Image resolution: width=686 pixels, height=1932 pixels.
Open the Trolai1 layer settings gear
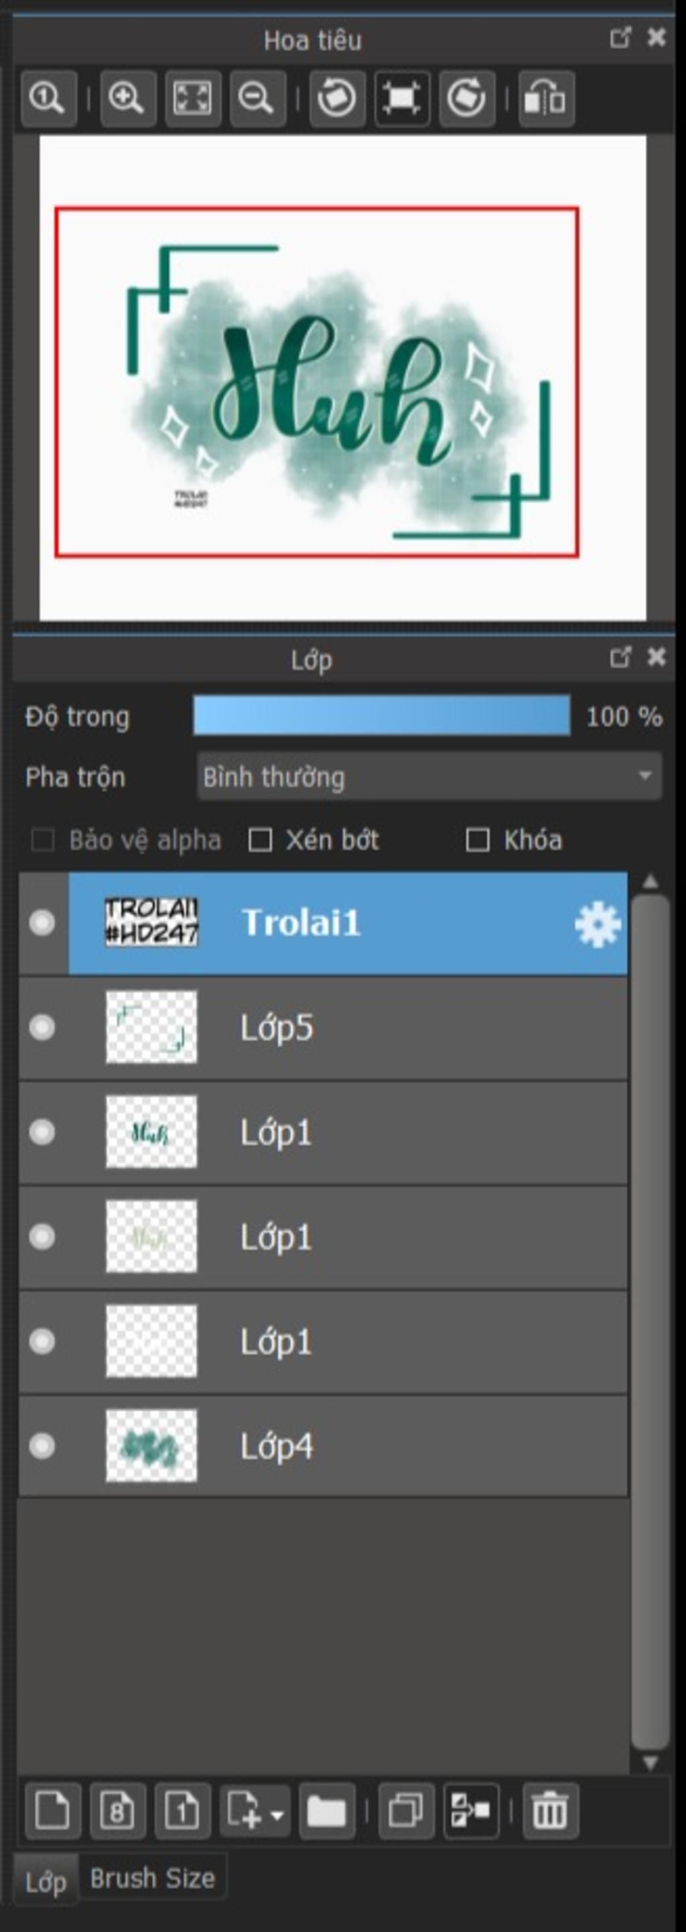click(x=598, y=924)
